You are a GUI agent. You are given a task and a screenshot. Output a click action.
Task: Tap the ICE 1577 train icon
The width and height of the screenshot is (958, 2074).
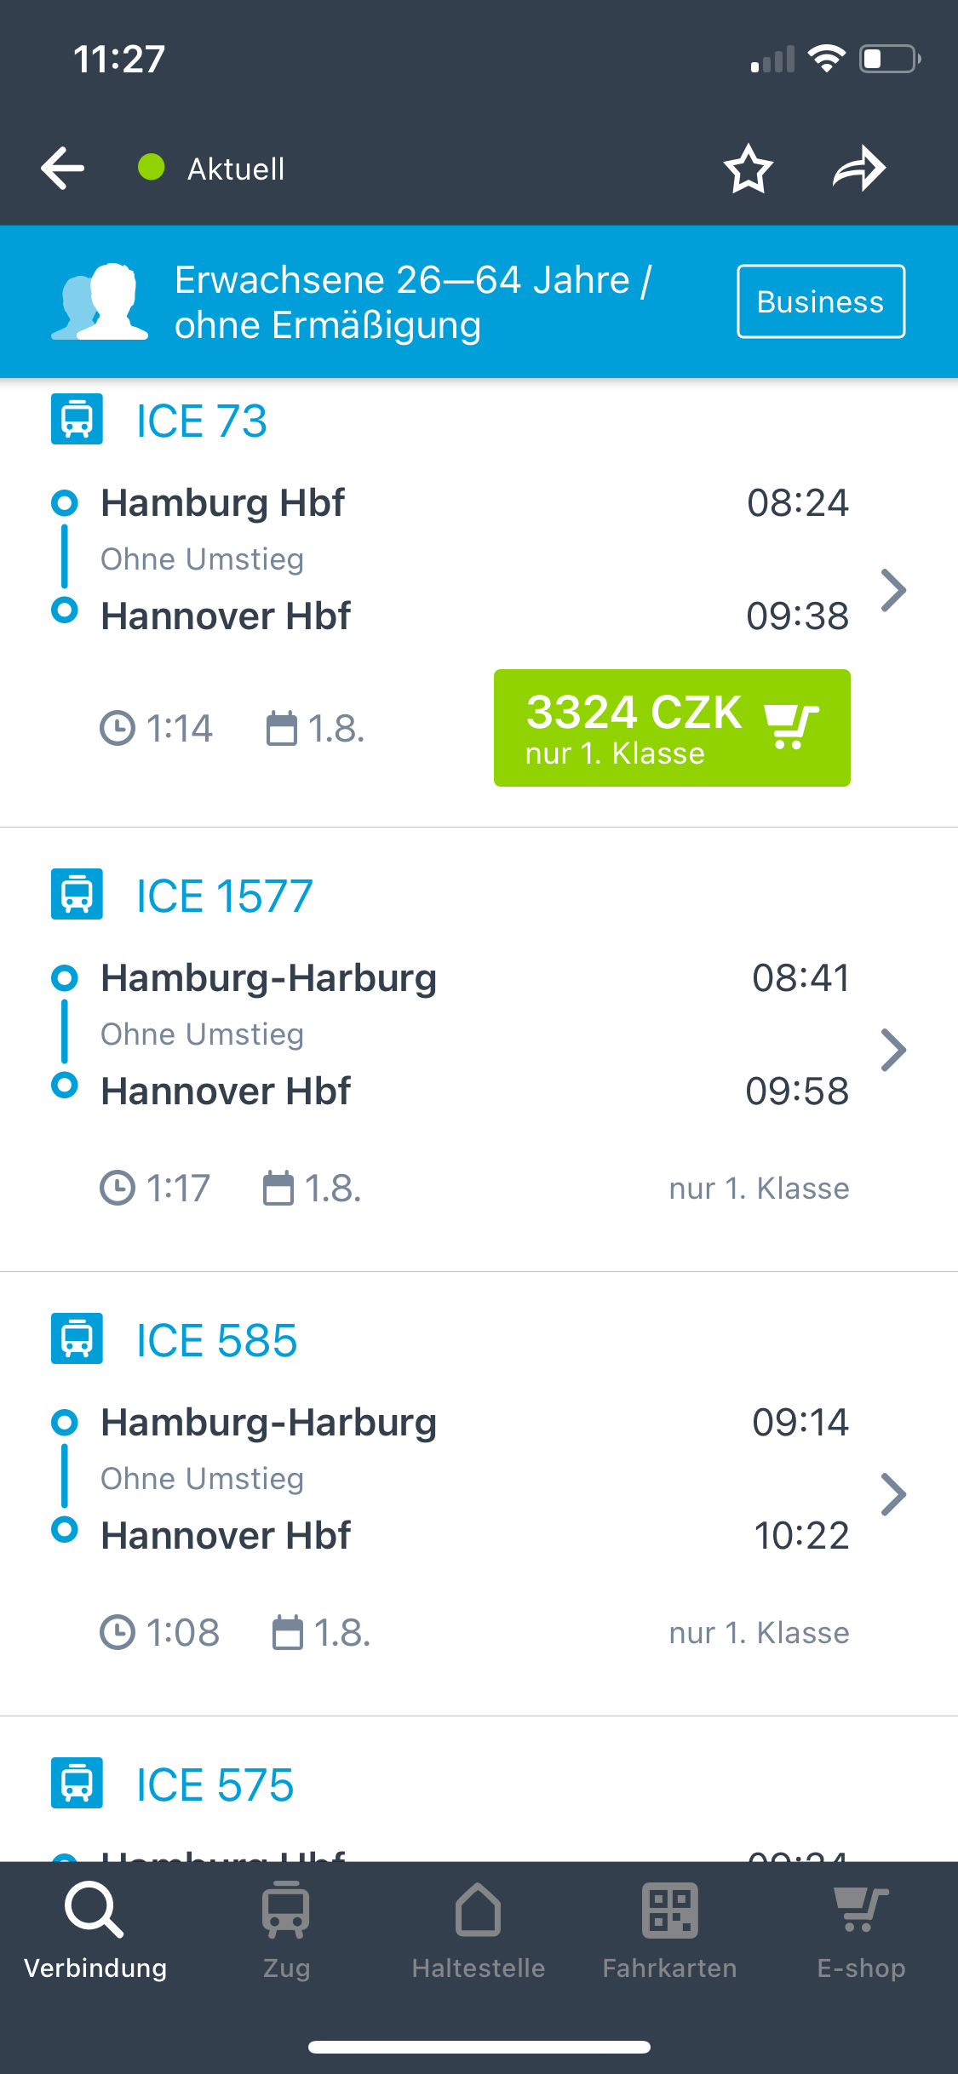tap(77, 894)
